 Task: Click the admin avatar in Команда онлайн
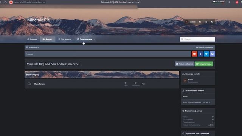(185, 80)
